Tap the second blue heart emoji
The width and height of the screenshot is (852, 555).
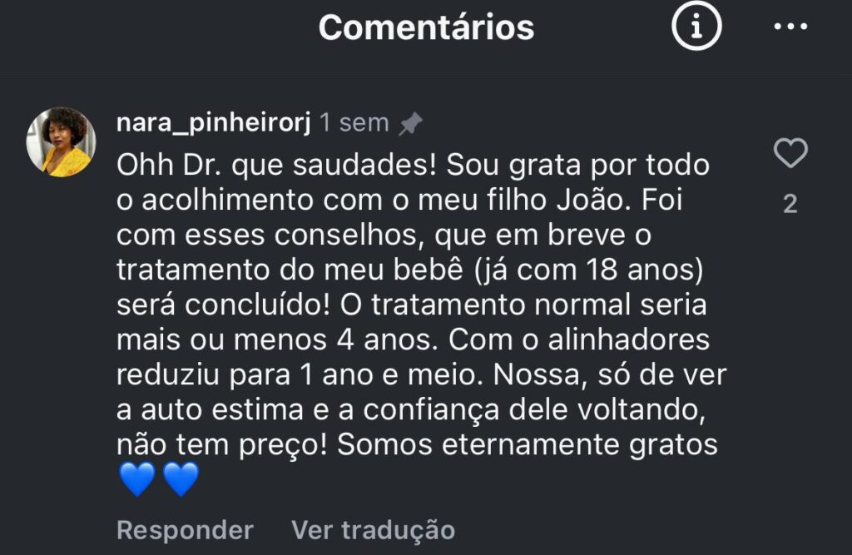pos(181,479)
